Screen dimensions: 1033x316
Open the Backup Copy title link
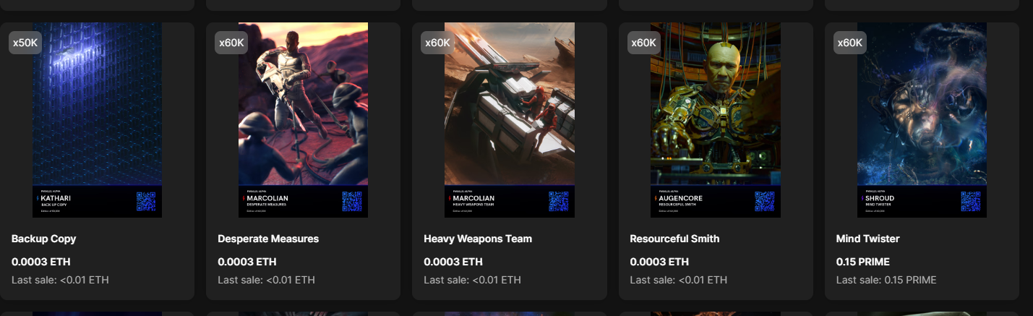tap(44, 239)
